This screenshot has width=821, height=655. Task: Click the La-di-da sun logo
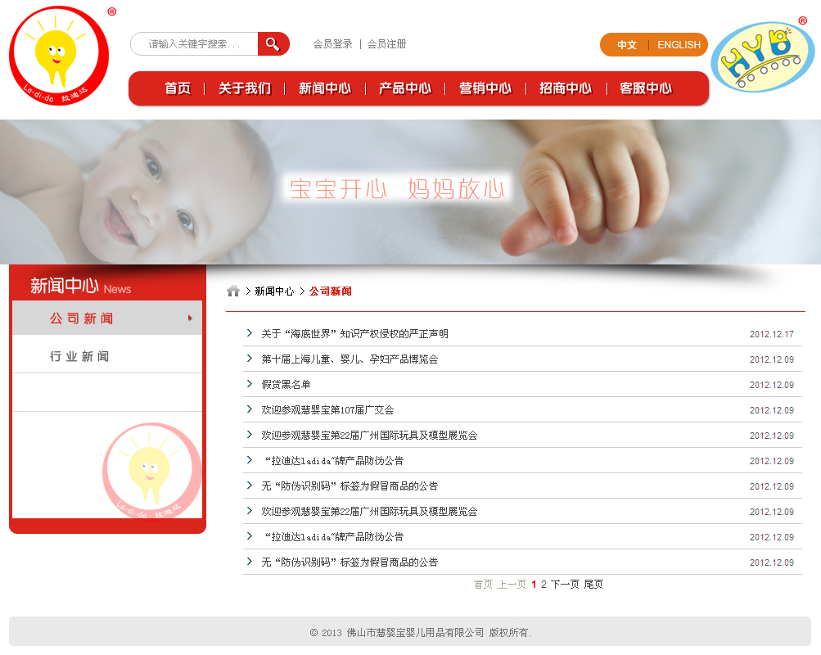pyautogui.click(x=59, y=56)
